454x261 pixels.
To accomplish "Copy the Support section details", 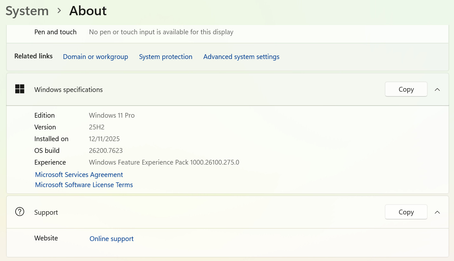I will click(x=406, y=212).
